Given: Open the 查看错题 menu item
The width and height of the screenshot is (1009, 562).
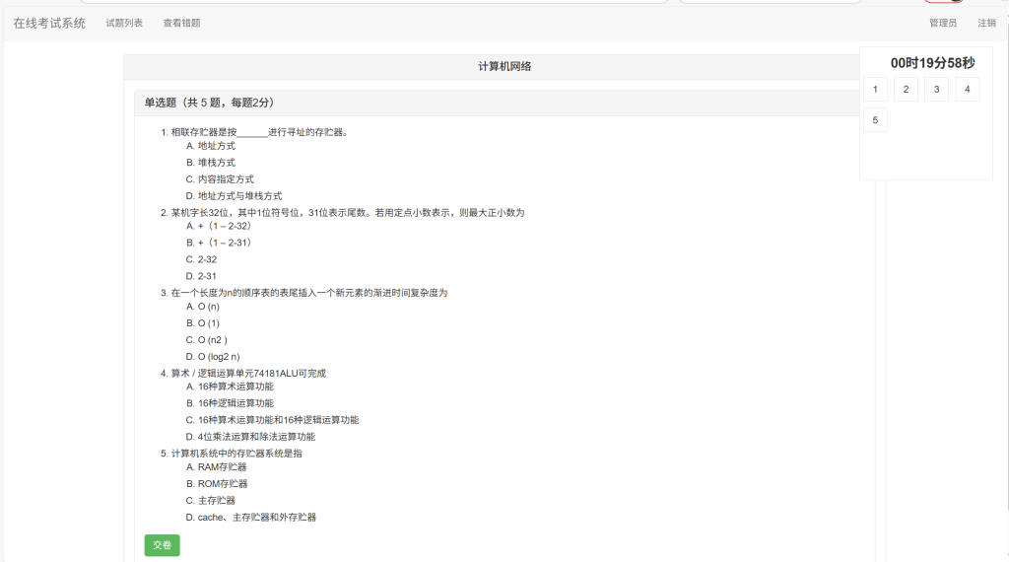Looking at the screenshot, I should click(x=181, y=24).
